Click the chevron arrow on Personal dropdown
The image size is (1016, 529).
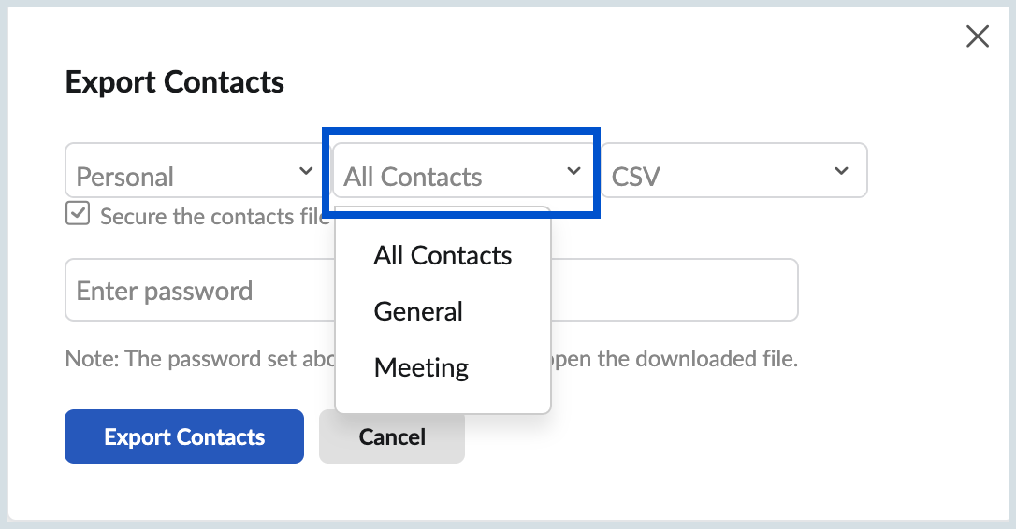(306, 171)
